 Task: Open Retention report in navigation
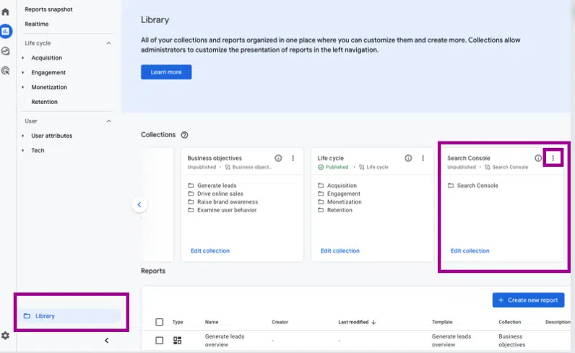[44, 102]
